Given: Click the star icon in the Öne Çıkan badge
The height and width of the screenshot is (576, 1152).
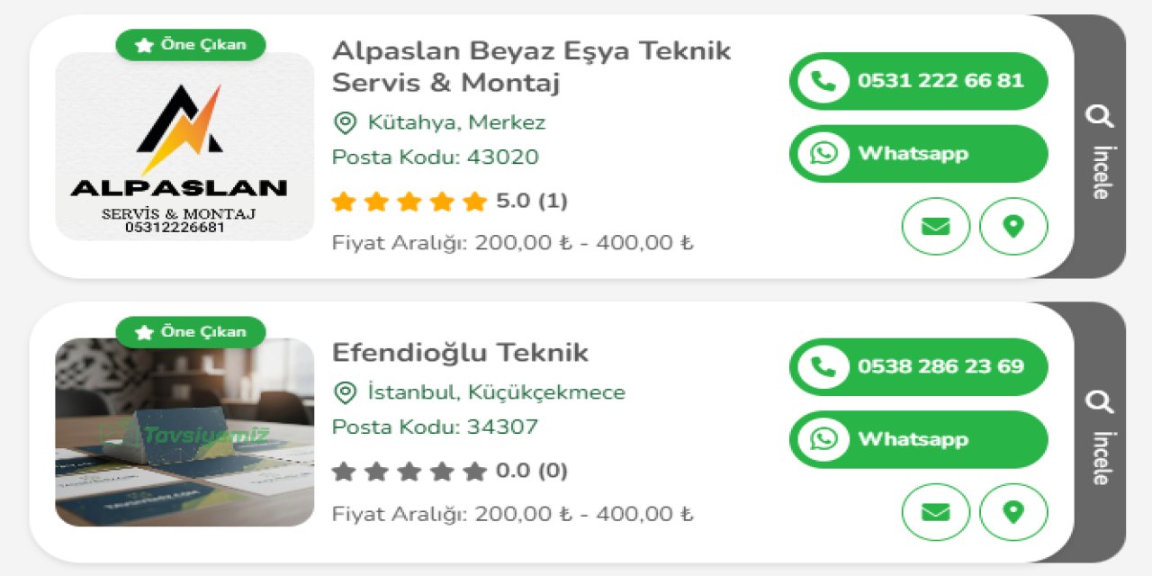Looking at the screenshot, I should coord(145,42).
